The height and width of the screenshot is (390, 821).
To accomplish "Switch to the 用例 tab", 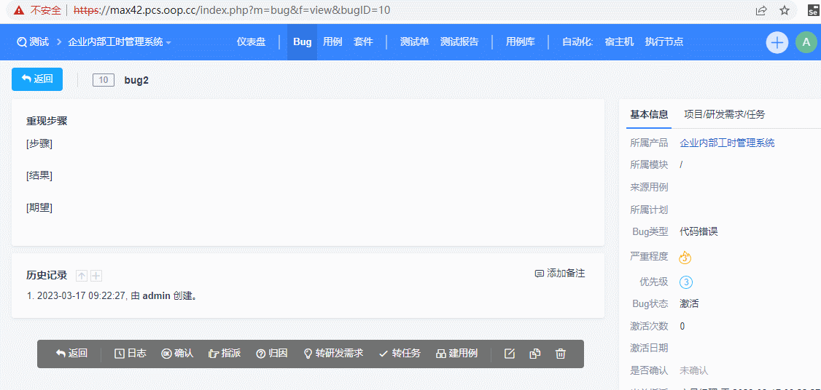I will (332, 42).
